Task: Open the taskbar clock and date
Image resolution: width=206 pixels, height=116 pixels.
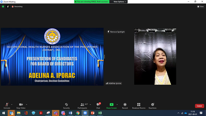Action: click(192, 113)
